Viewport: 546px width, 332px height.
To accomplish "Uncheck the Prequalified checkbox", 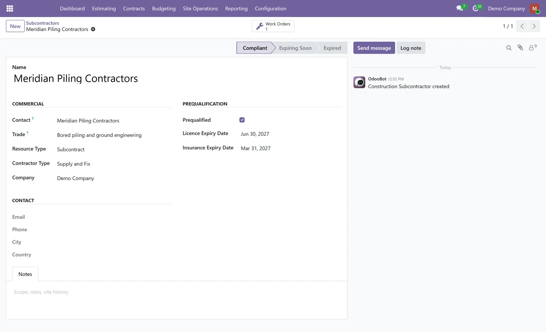I will pyautogui.click(x=242, y=120).
